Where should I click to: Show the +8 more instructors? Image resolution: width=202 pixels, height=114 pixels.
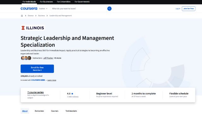(x=57, y=58)
